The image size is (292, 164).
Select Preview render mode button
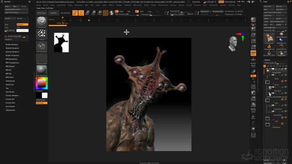pyautogui.click(x=22, y=24)
